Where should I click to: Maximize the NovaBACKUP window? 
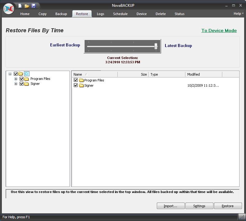click(x=233, y=6)
